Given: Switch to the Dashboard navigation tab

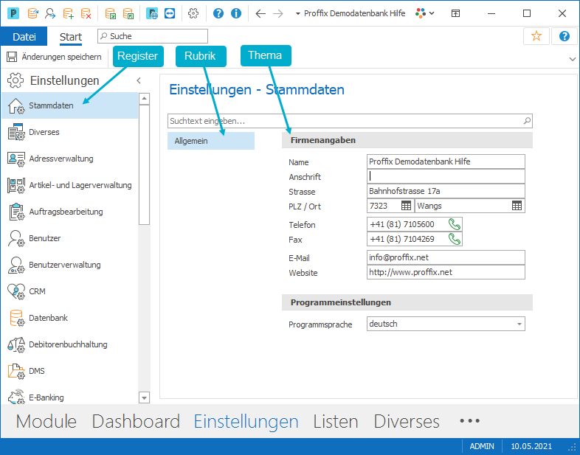Looking at the screenshot, I should tap(136, 421).
